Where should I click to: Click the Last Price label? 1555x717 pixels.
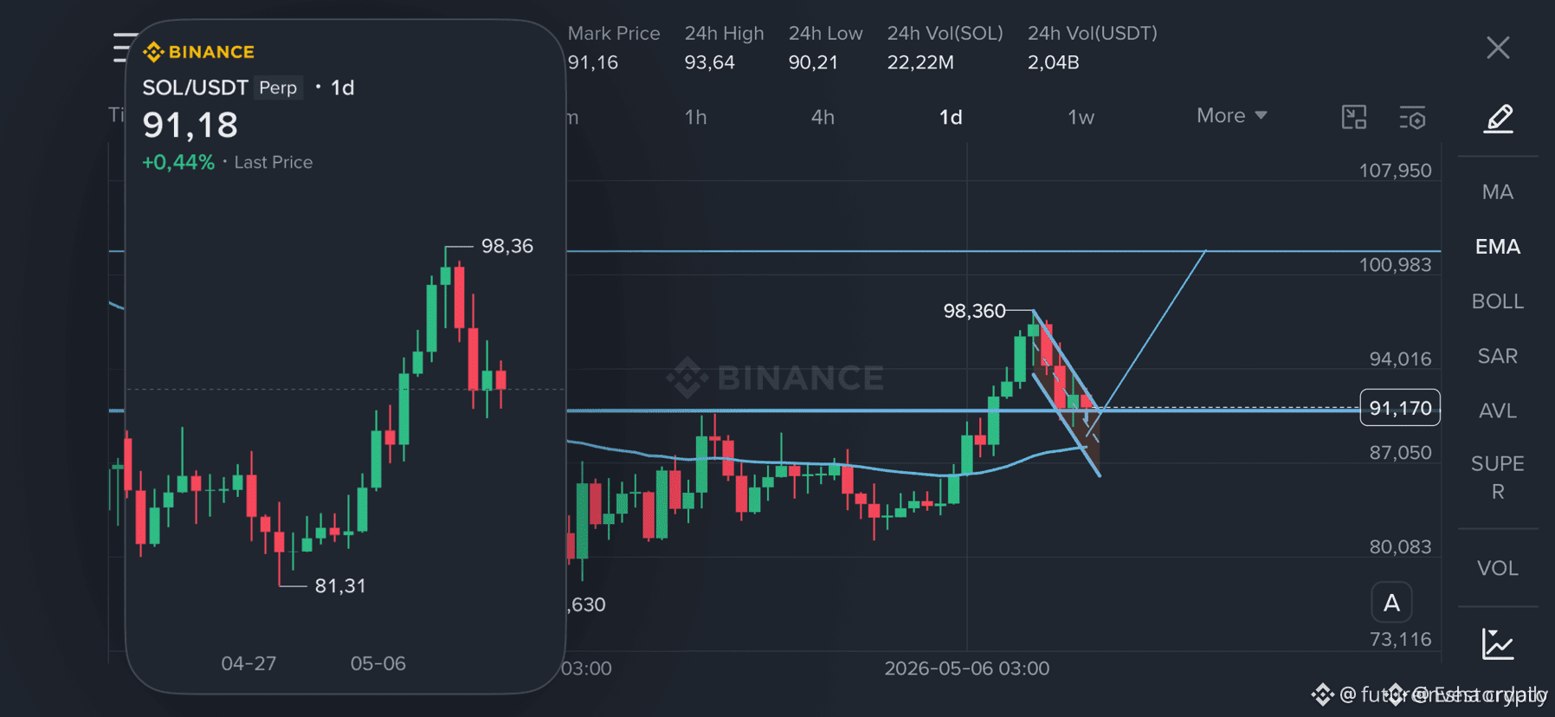point(274,162)
